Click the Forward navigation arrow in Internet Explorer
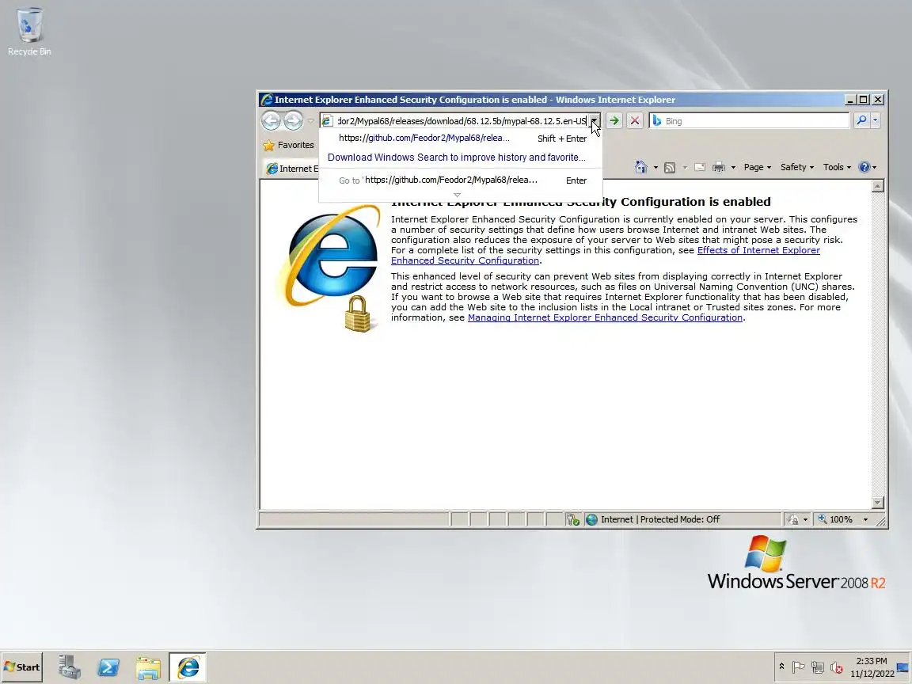 coord(293,120)
